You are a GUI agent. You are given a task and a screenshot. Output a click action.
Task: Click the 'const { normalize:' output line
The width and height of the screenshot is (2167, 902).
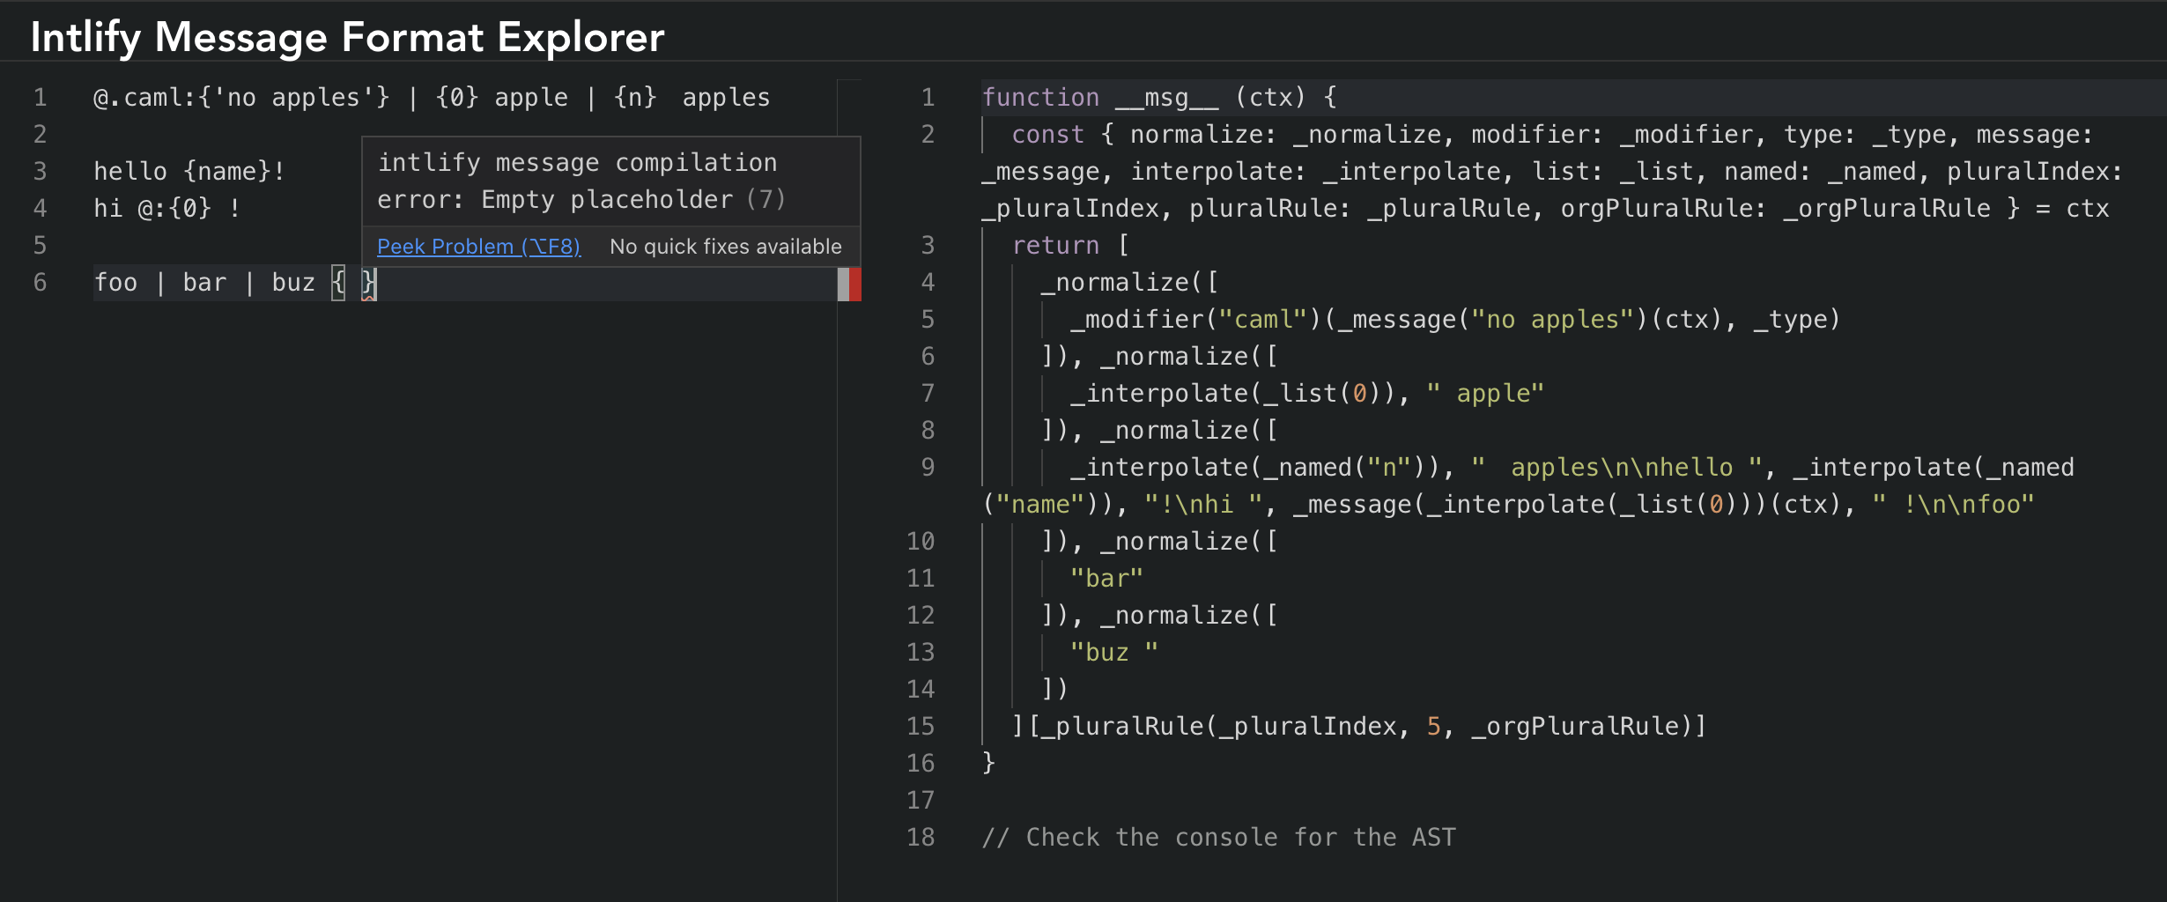(1552, 134)
